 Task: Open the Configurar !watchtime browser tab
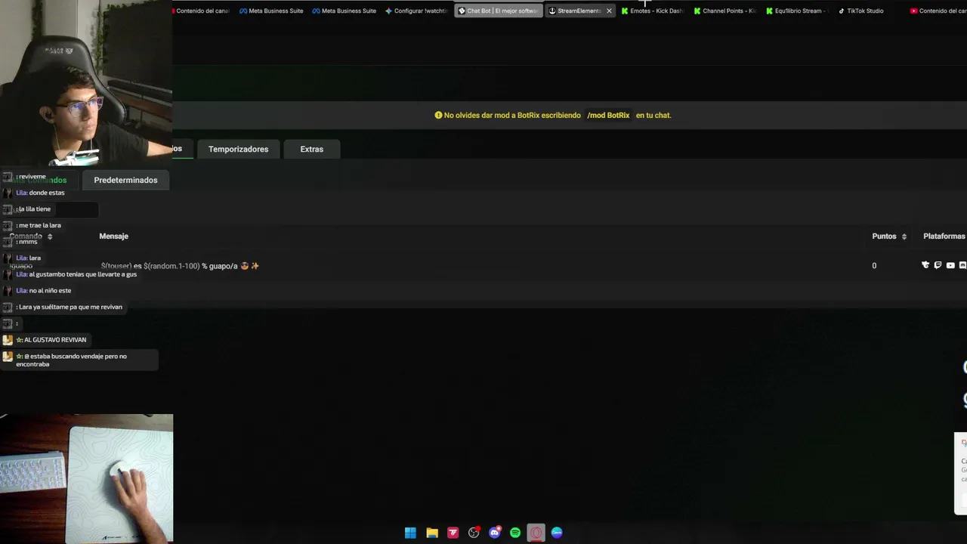pyautogui.click(x=416, y=11)
